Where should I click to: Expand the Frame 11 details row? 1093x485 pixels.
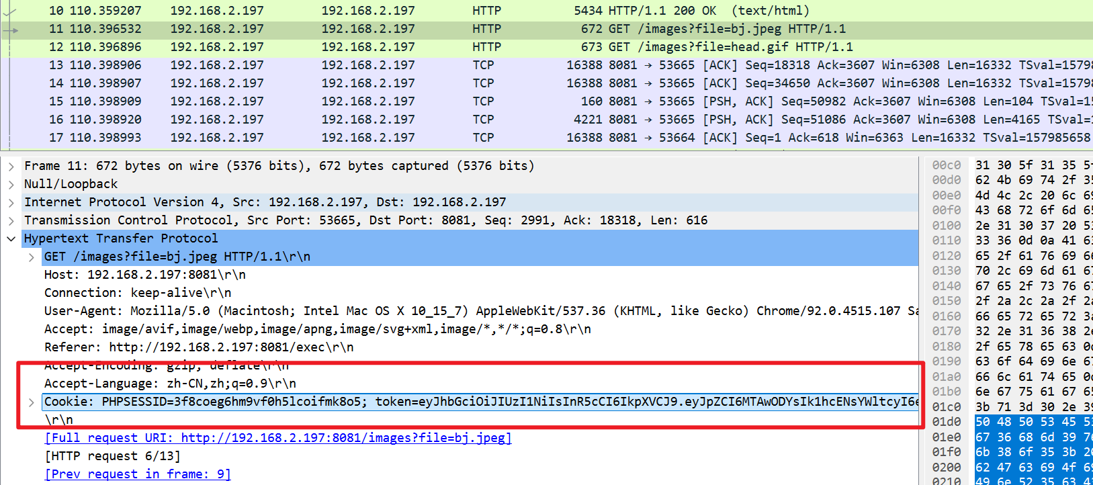point(11,166)
